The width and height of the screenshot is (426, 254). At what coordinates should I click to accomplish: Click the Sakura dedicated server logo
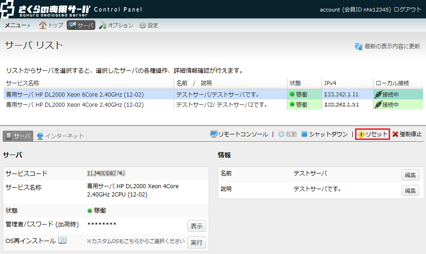tap(46, 9)
